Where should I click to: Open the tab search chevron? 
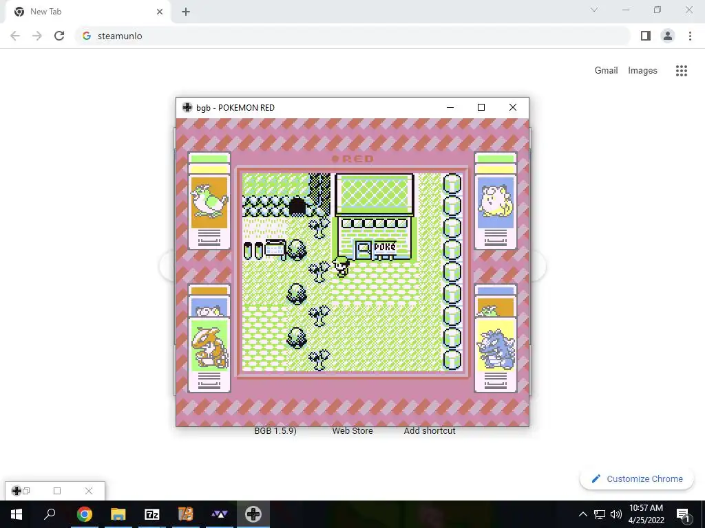[x=594, y=10]
